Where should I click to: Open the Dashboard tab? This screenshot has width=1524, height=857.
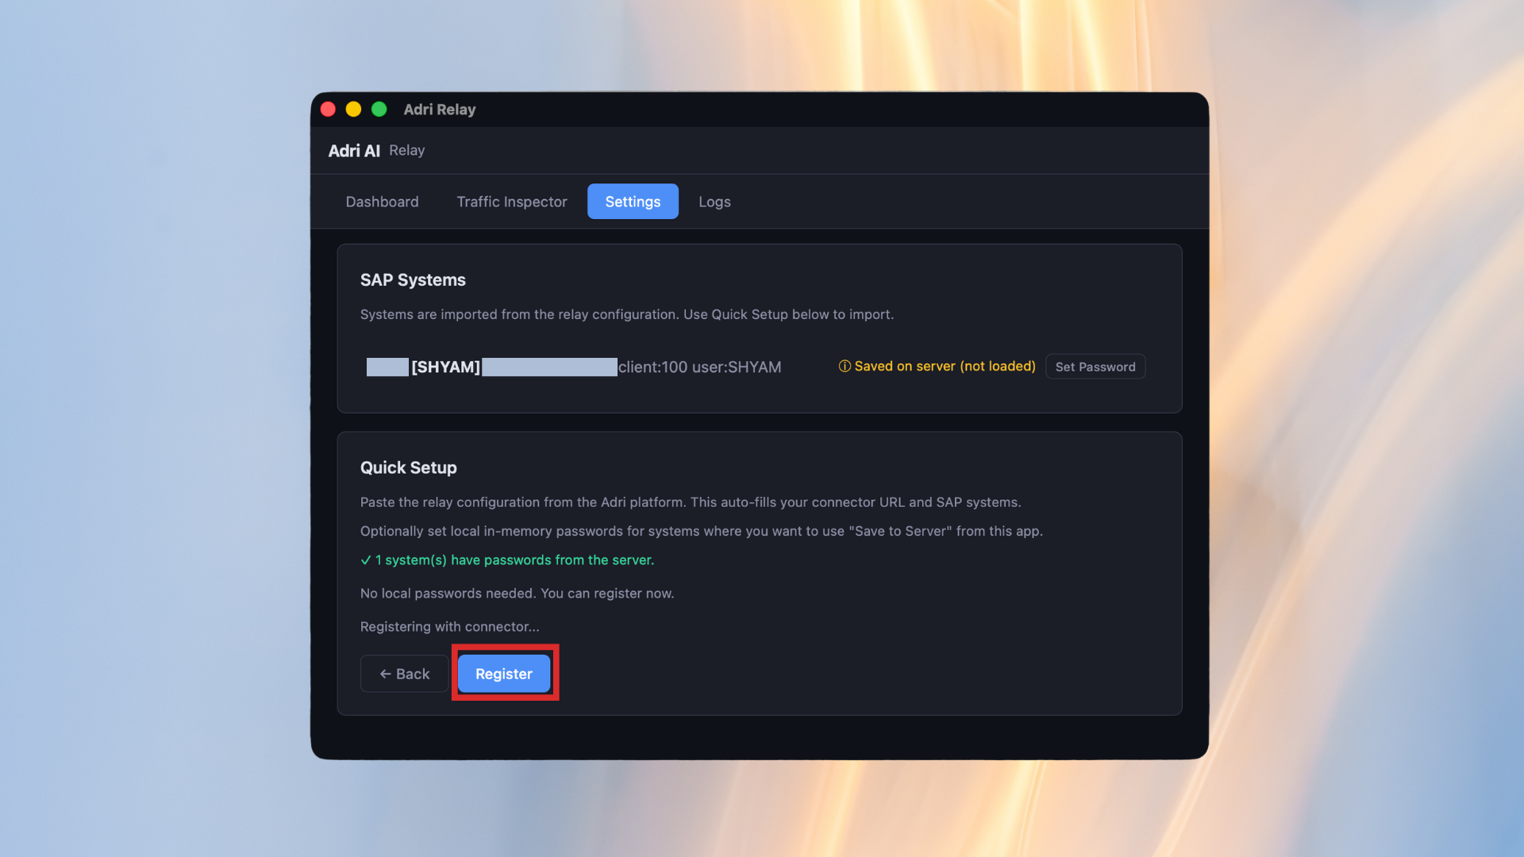[382, 202]
